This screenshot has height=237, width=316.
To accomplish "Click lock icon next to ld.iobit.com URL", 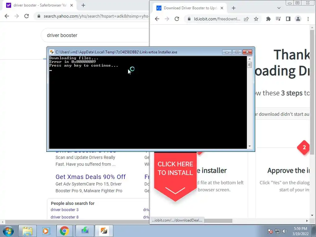I will [189, 19].
